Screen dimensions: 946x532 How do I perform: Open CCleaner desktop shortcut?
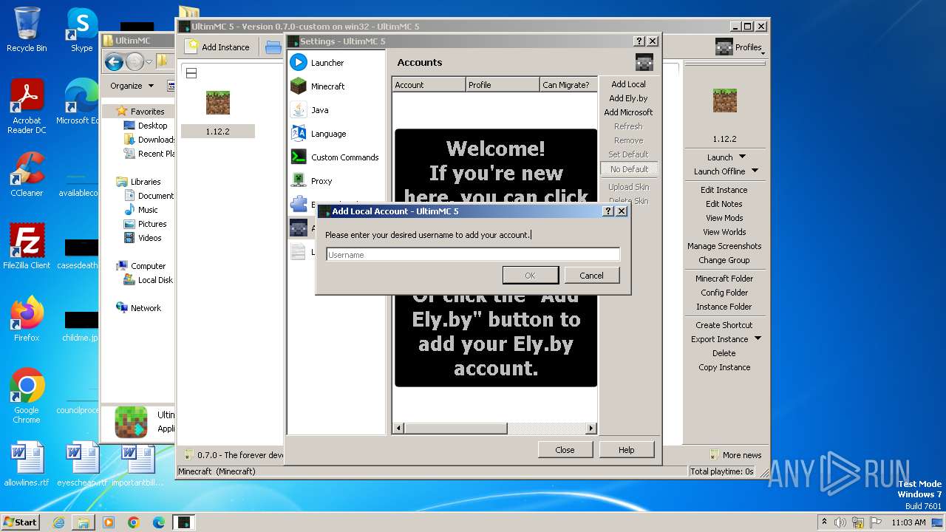(x=27, y=174)
